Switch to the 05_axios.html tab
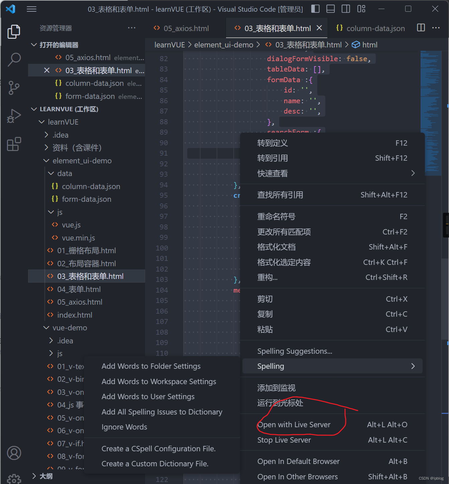The width and height of the screenshot is (449, 484). 186,28
